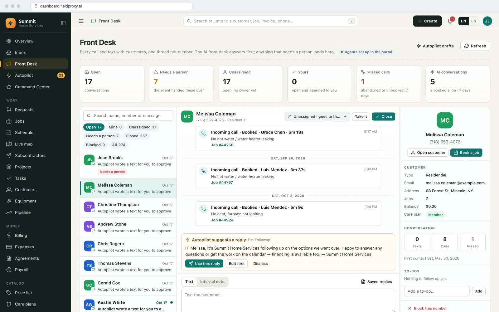
Task: Click the Equipment wrench icon
Action: (x=9, y=201)
